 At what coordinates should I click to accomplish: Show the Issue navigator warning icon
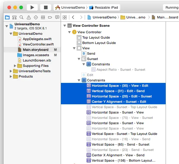pyautogui.click(x=29, y=18)
